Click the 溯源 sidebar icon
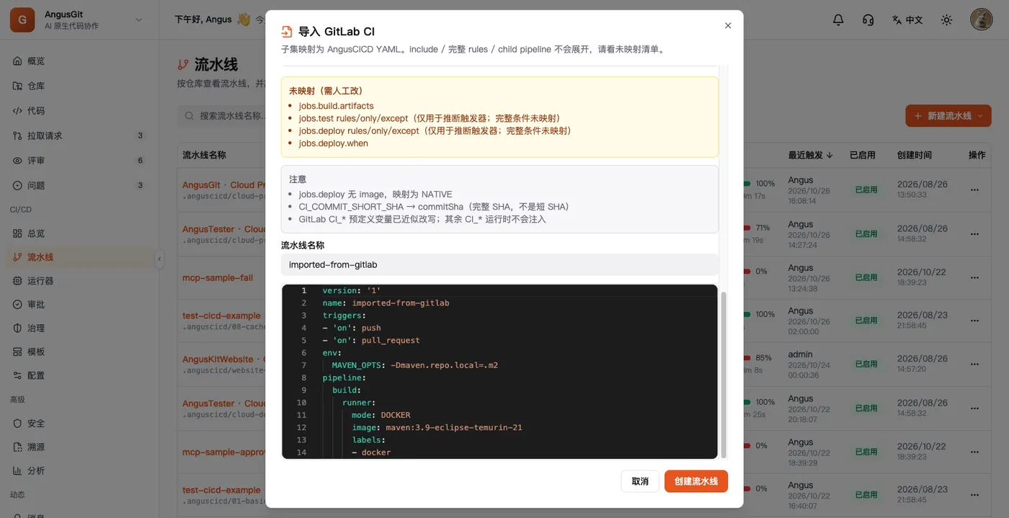This screenshot has height=518, width=1009. (18, 447)
